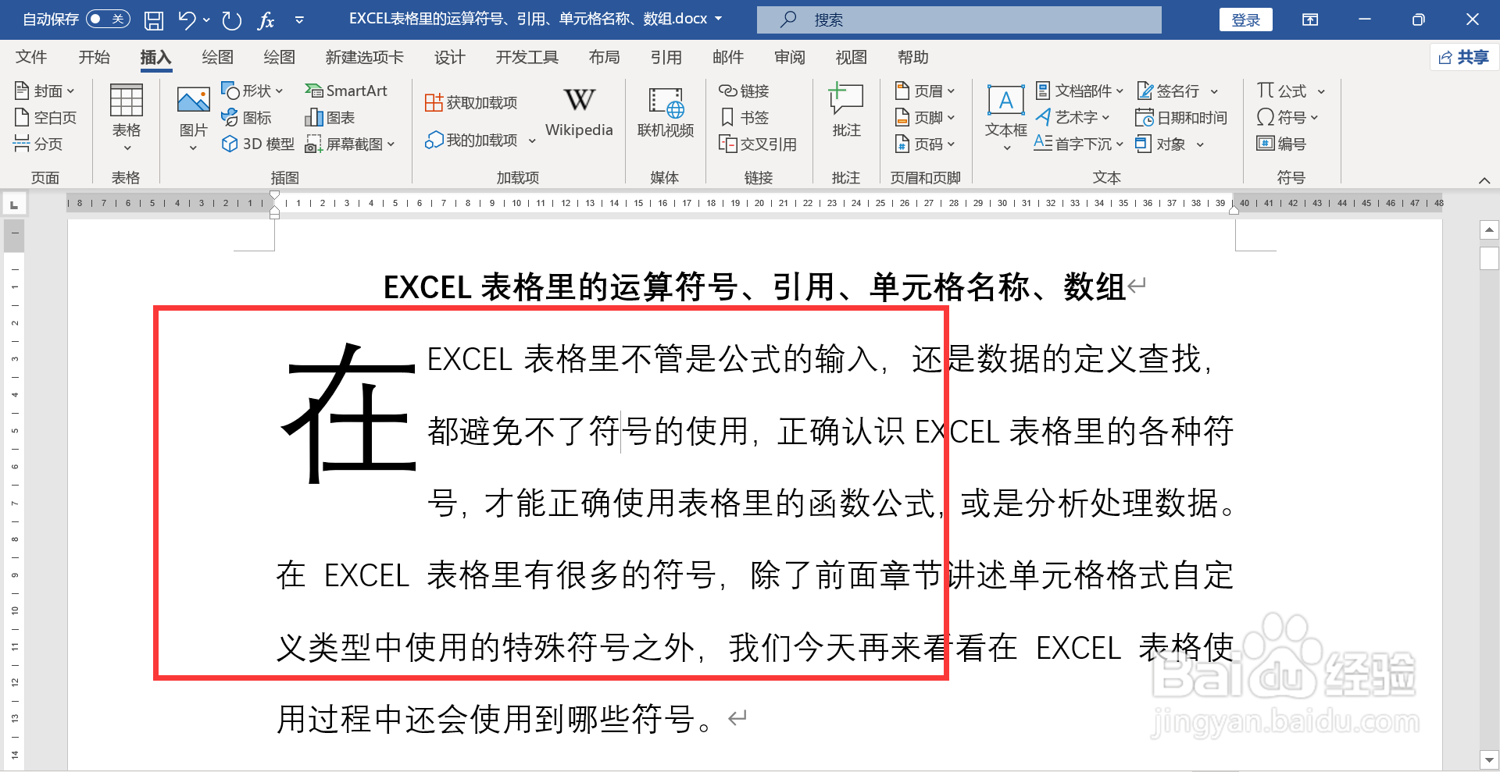Click the 编号 number button

1281,144
